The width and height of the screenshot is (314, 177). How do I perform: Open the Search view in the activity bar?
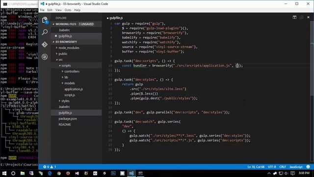tap(45, 32)
